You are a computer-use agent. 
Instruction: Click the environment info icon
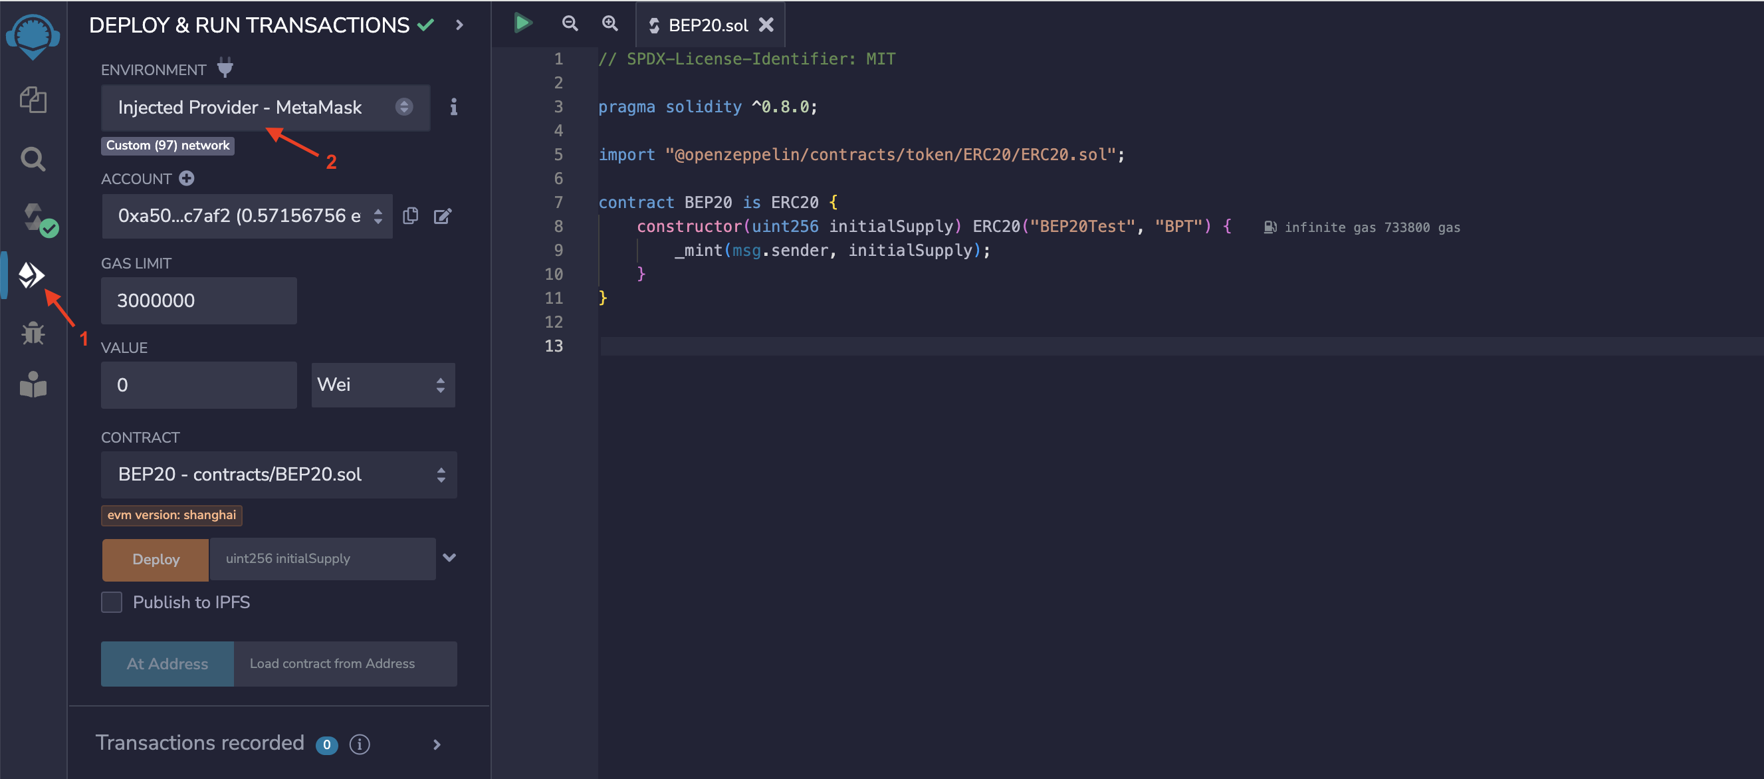453,107
